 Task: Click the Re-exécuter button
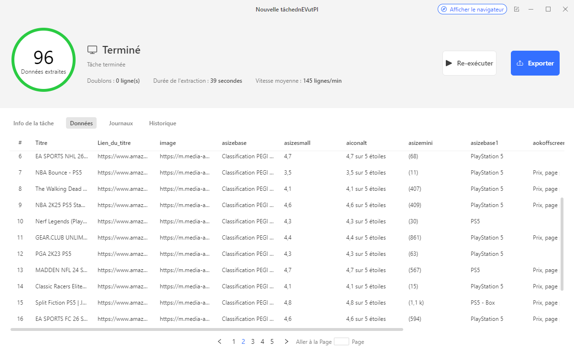(469, 63)
